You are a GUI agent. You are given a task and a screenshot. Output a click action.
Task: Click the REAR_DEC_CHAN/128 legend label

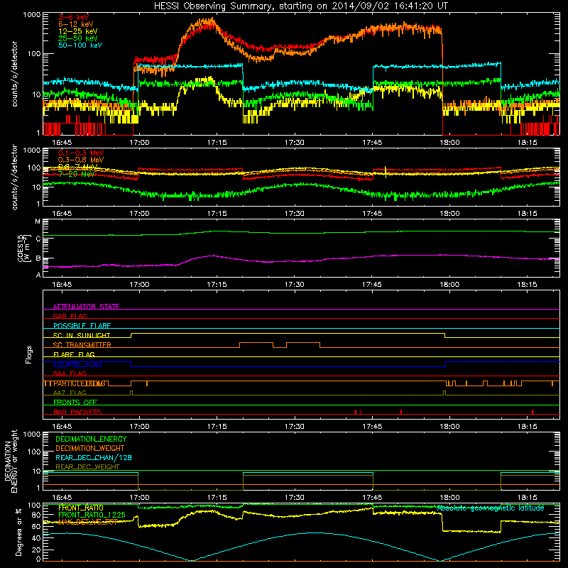(x=94, y=457)
